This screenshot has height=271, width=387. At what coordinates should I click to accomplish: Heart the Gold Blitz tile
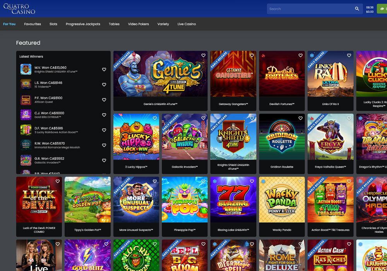coord(106,244)
